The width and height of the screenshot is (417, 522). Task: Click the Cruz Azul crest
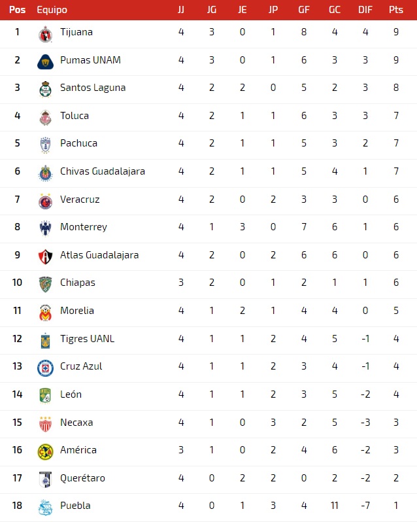tap(45, 368)
